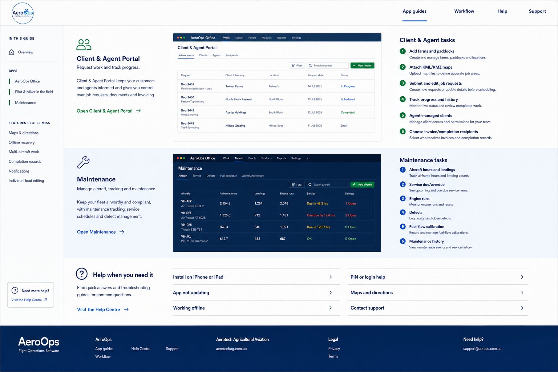Click the question icon in Need more help card

click(15, 290)
